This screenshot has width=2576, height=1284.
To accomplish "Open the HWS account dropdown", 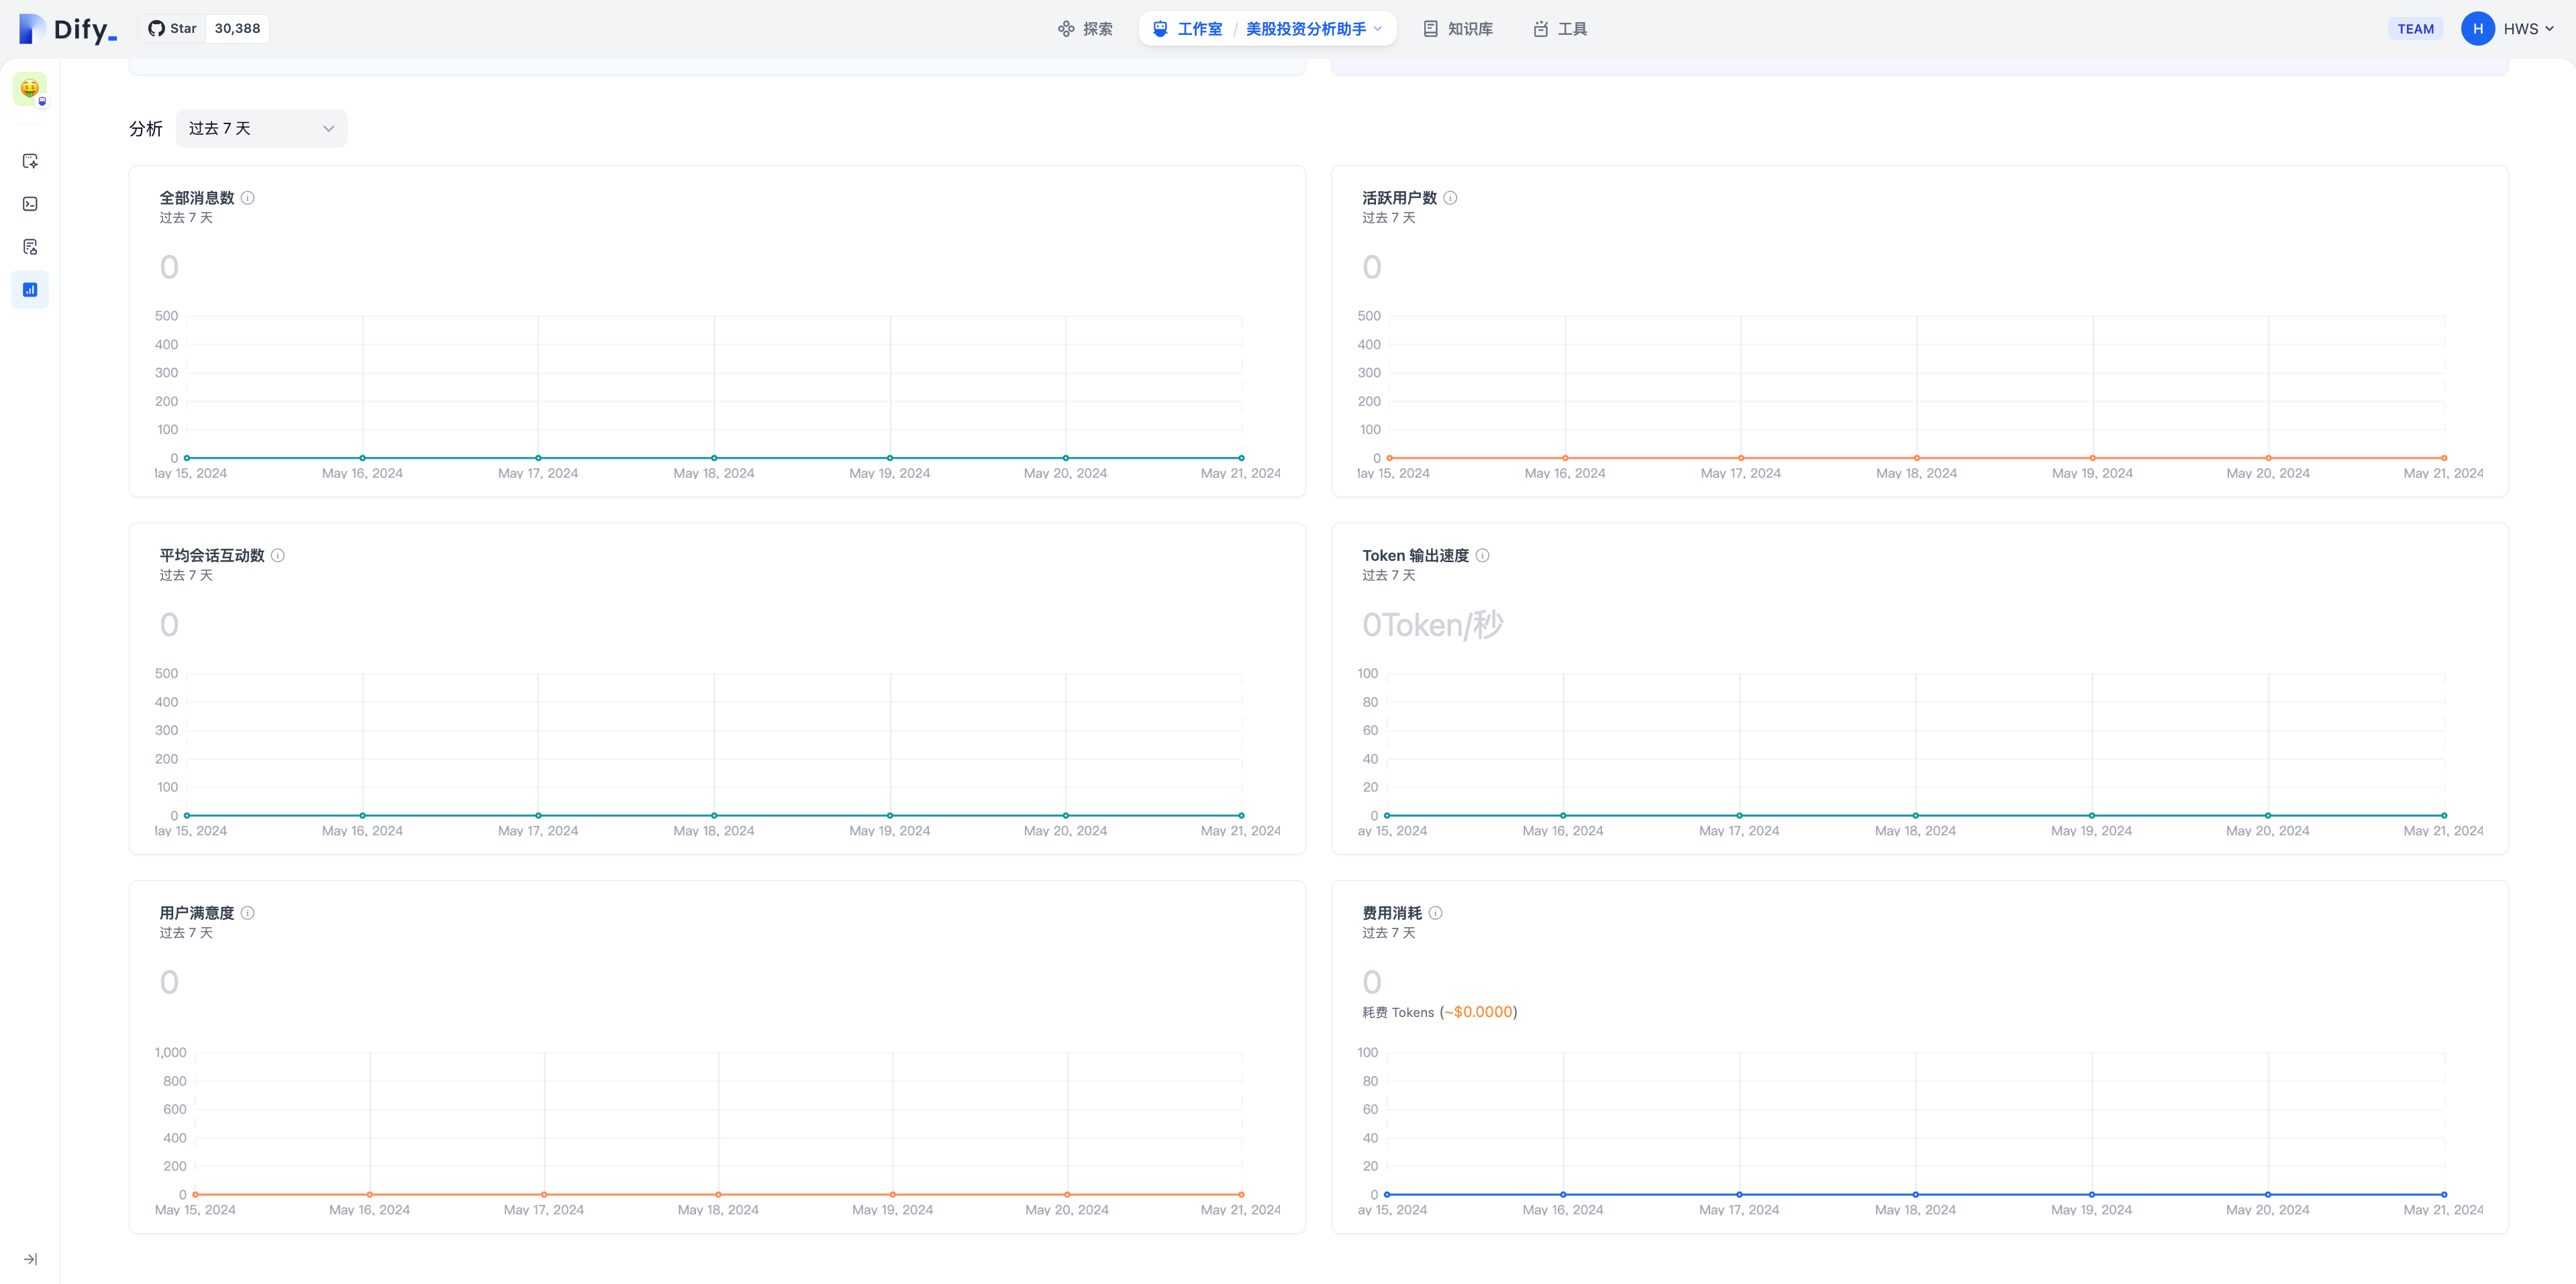I will tap(2529, 29).
